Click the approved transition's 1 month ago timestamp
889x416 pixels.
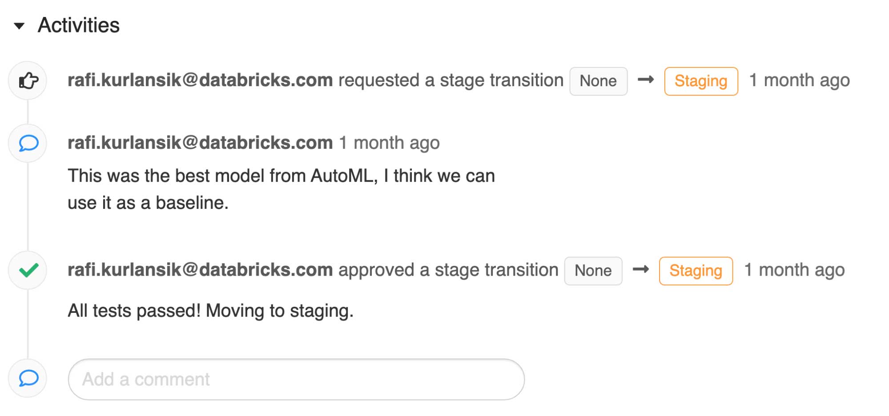coord(794,270)
